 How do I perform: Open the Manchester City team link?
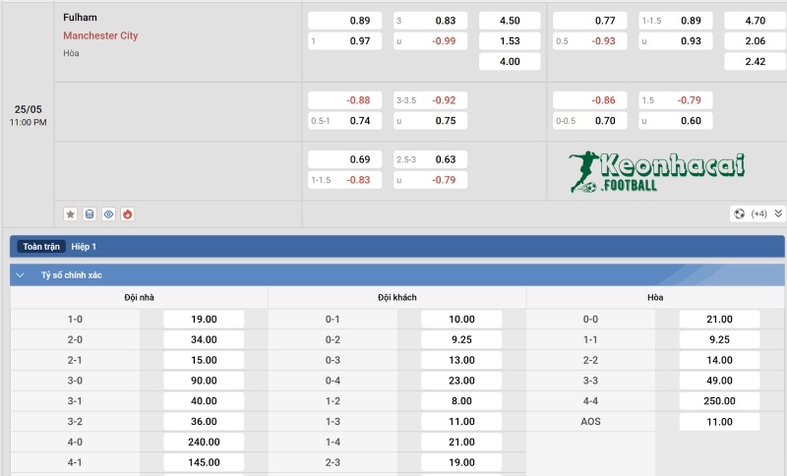(x=100, y=35)
